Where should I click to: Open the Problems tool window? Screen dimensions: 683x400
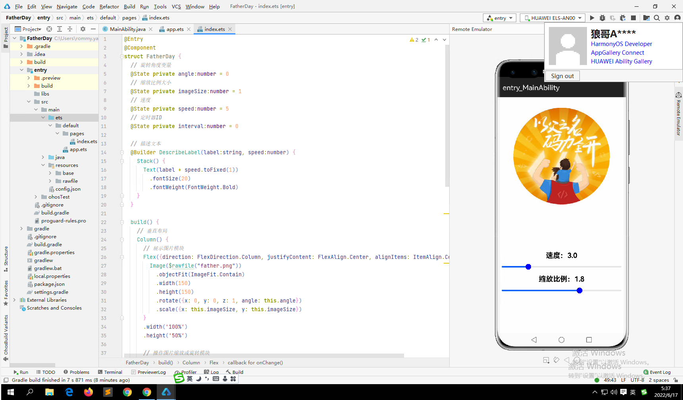(76, 372)
